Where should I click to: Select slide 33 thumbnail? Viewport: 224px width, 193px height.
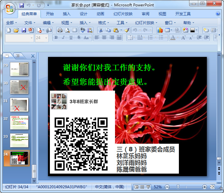(x=19, y=141)
